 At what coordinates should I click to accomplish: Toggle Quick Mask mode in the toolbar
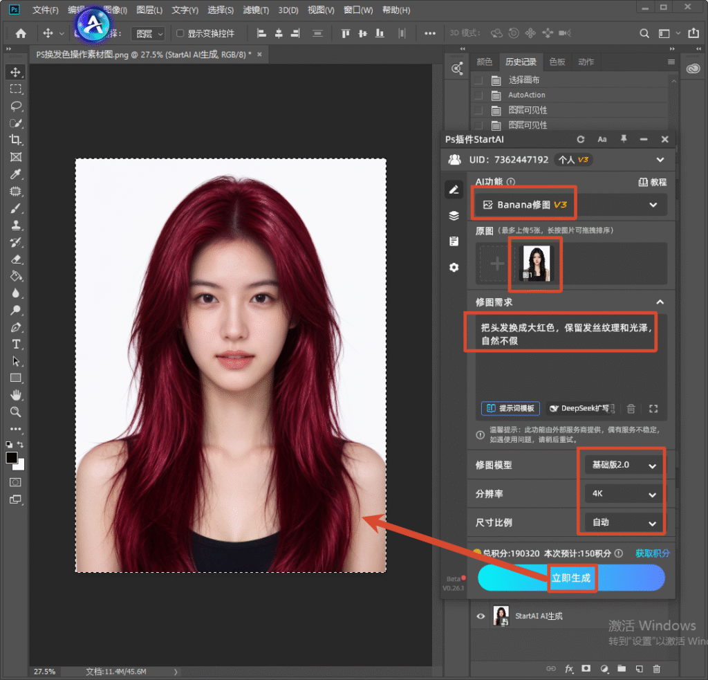(x=15, y=483)
